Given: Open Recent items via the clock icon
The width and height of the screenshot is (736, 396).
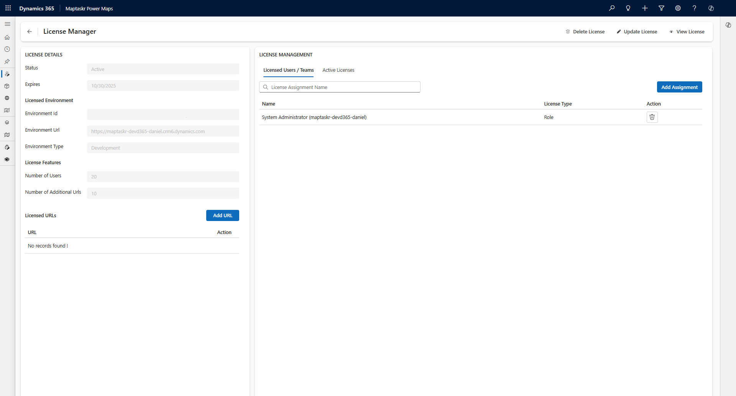Looking at the screenshot, I should [7, 49].
